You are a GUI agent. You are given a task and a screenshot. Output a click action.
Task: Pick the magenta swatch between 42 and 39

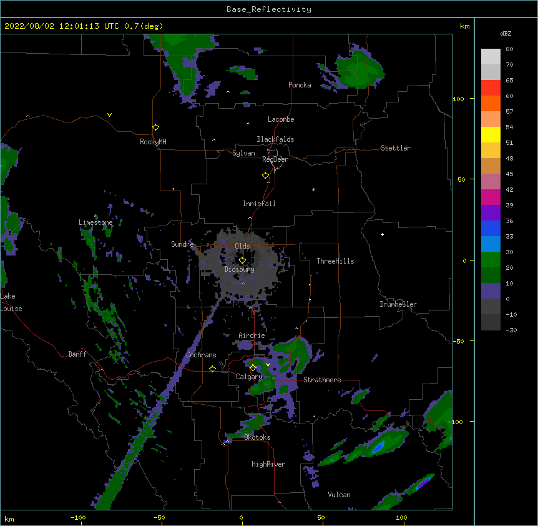click(491, 197)
